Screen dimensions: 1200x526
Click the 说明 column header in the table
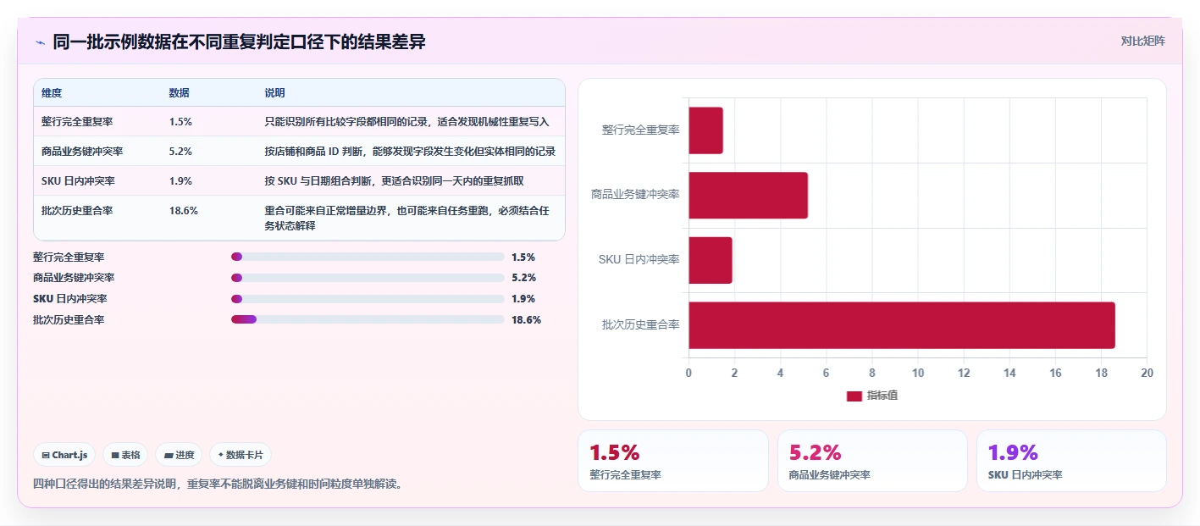coord(275,93)
